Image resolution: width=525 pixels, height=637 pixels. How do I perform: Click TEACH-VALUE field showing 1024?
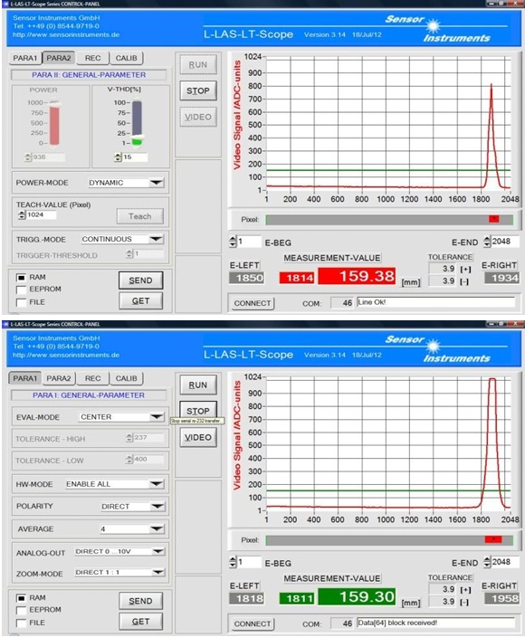(41, 215)
